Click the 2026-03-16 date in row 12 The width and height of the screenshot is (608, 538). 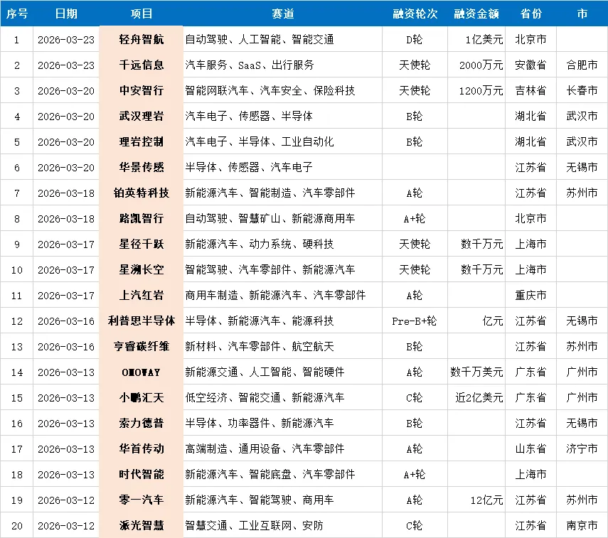[x=66, y=321]
